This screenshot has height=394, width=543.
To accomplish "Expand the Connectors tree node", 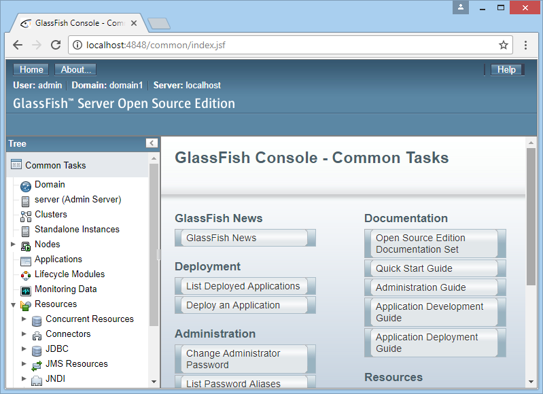I will coord(24,334).
